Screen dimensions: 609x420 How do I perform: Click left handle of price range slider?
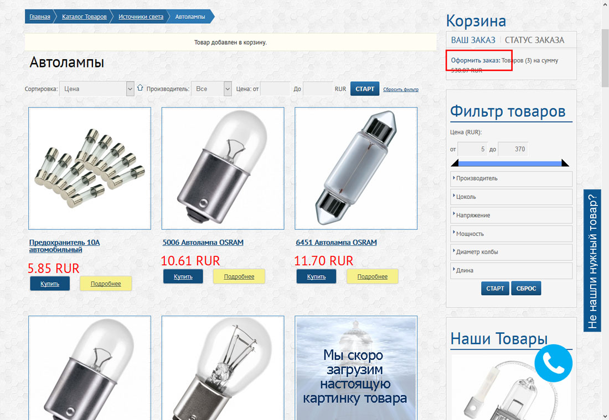(455, 163)
